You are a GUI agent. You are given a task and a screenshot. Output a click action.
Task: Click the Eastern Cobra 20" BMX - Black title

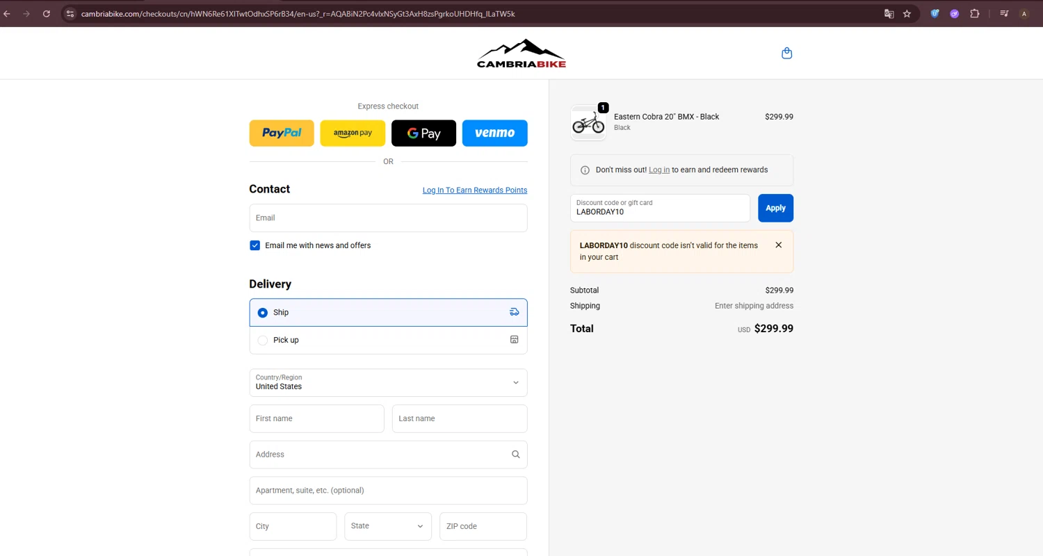[x=666, y=117]
